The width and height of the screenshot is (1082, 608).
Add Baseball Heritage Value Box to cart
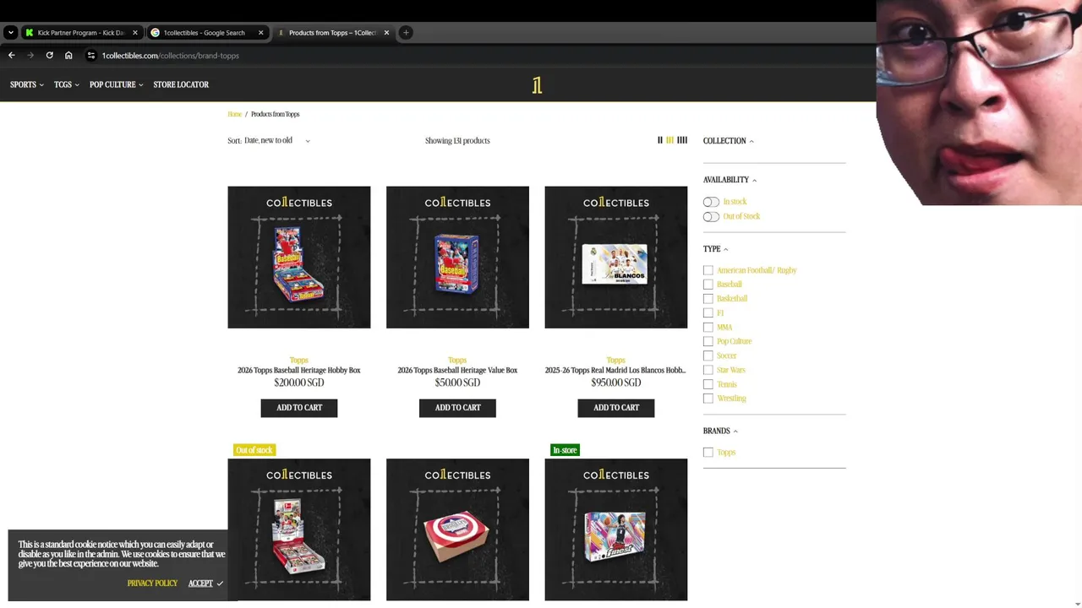[x=457, y=408]
